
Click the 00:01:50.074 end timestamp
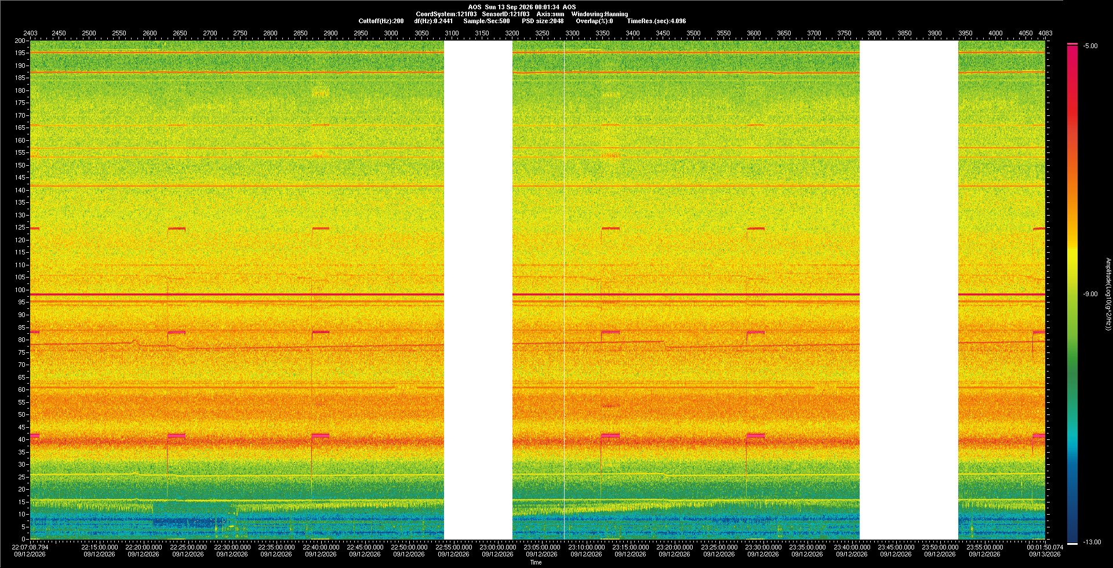pyautogui.click(x=1045, y=547)
